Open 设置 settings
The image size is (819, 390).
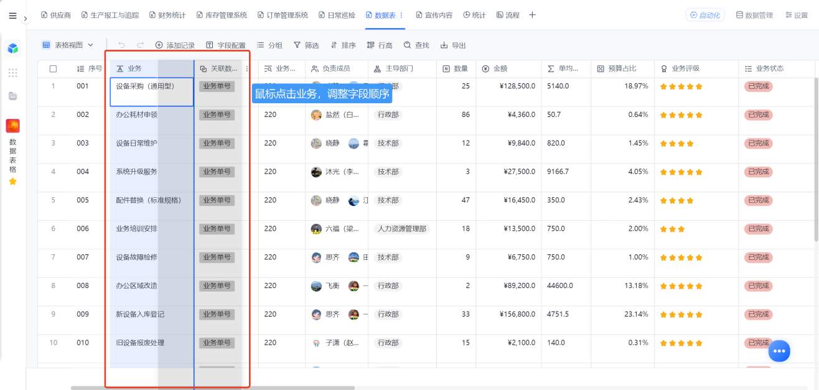tap(797, 15)
